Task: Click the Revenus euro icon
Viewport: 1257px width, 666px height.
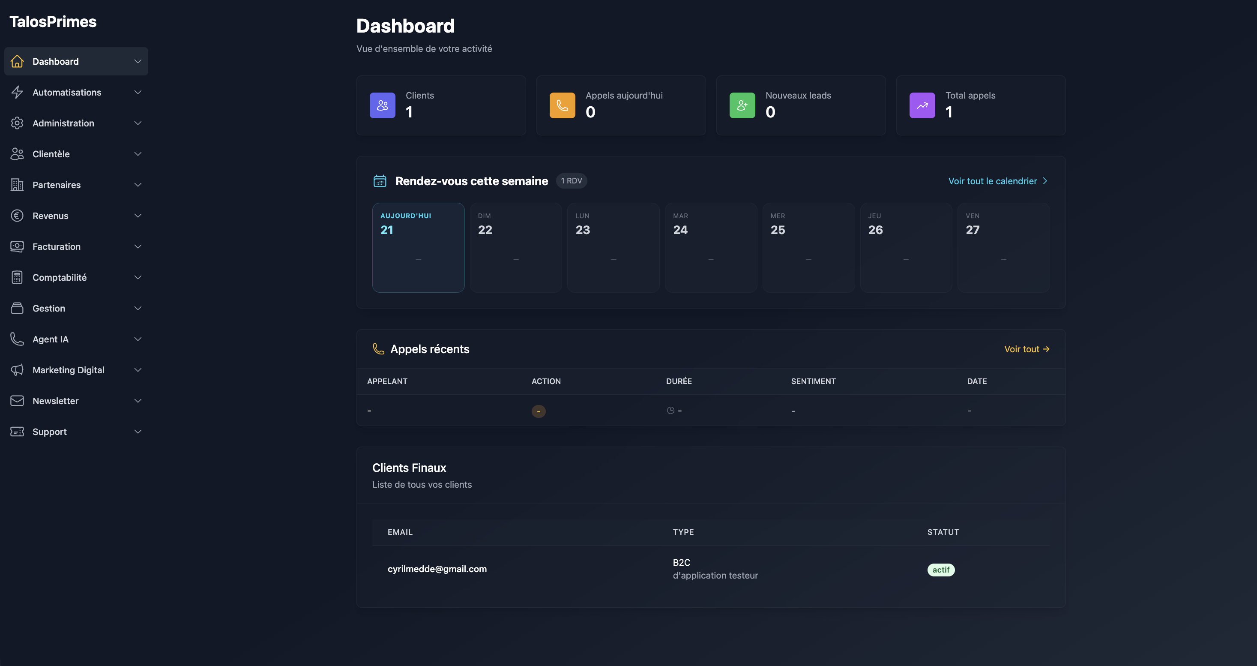Action: (18, 215)
